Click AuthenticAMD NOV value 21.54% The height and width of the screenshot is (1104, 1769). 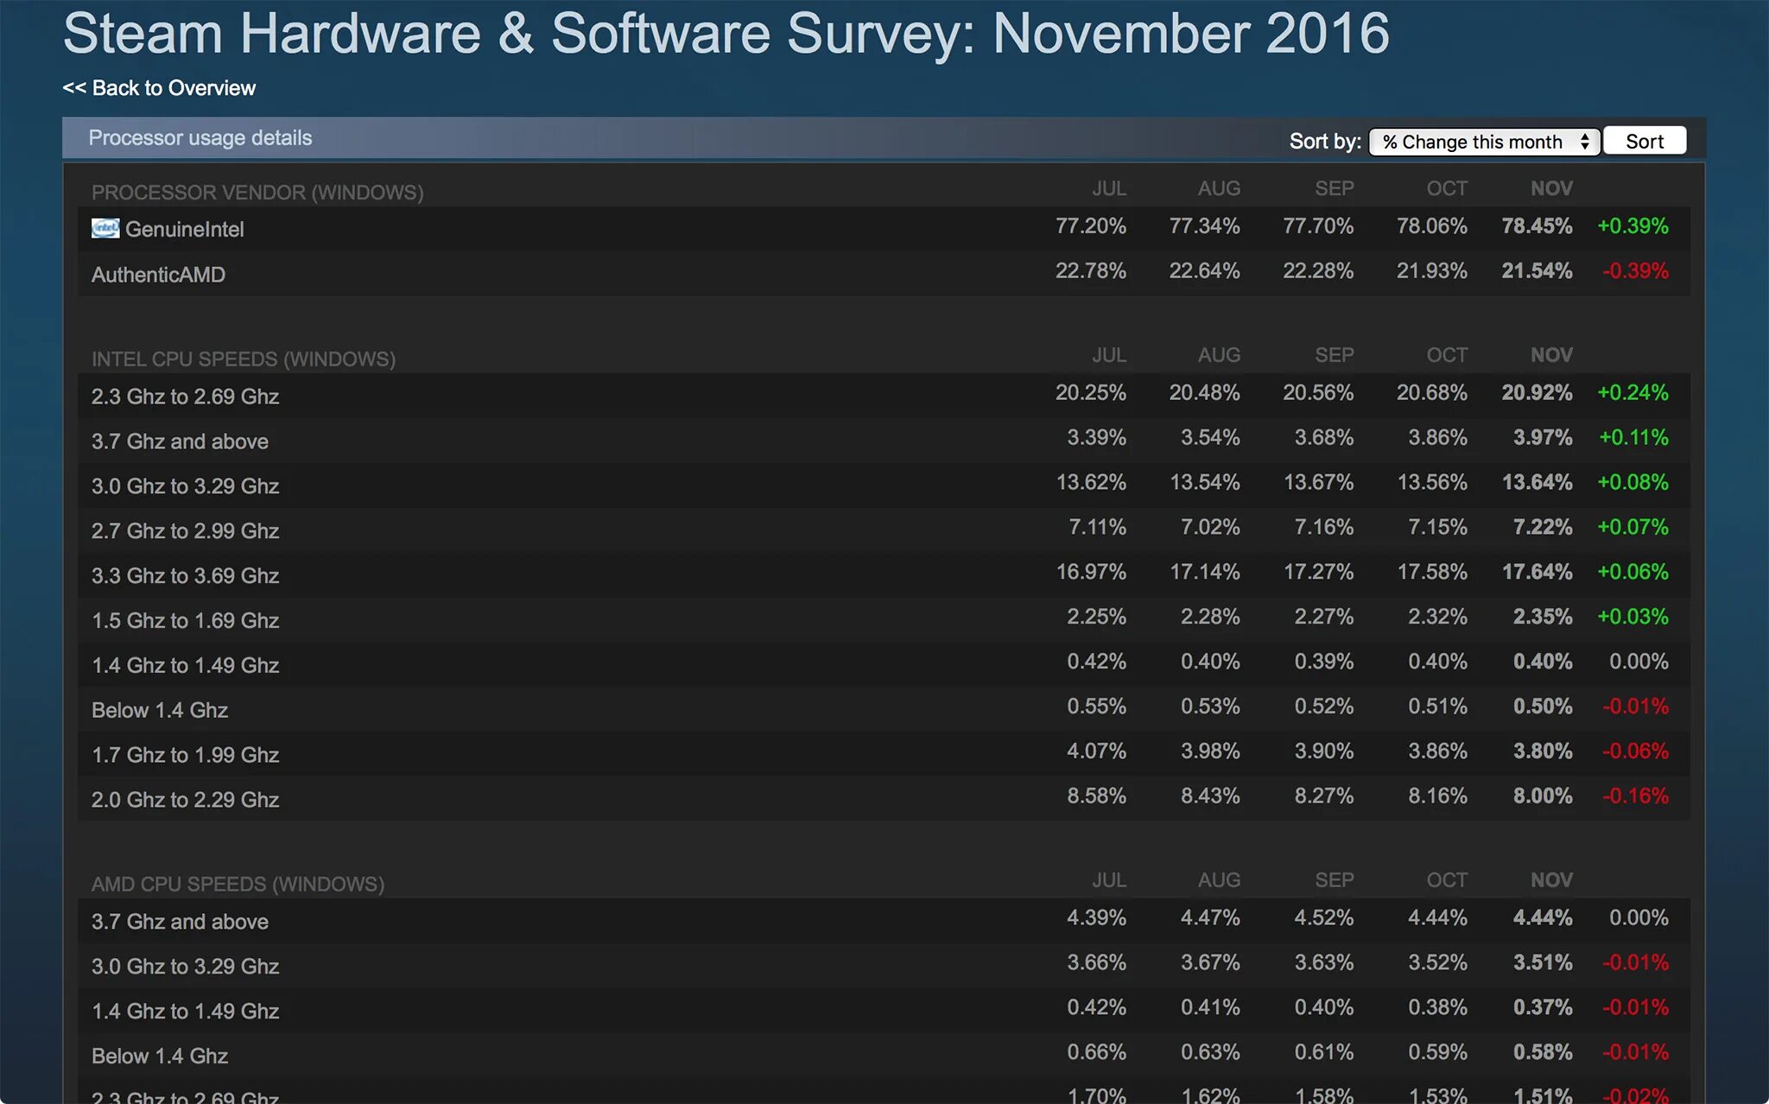pyautogui.click(x=1537, y=271)
